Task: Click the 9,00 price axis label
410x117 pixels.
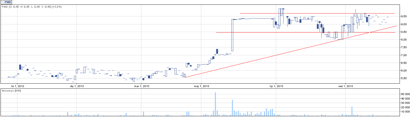Action: pyautogui.click(x=404, y=24)
